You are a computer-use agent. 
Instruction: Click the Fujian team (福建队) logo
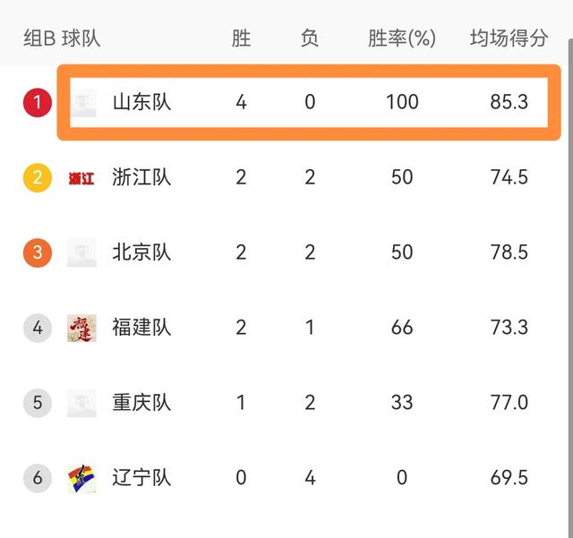pos(81,328)
